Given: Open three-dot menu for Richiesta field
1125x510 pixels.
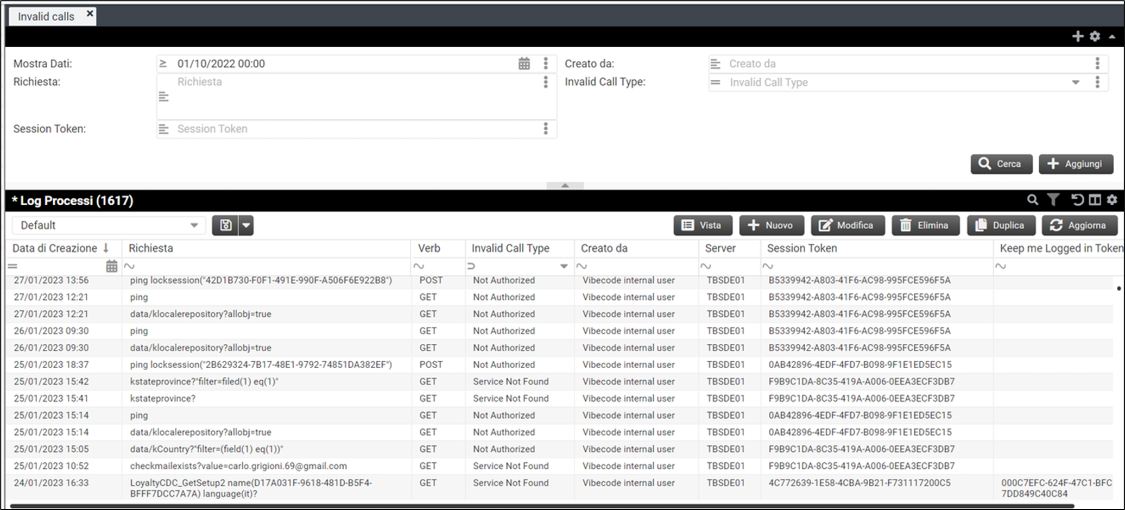Looking at the screenshot, I should tap(546, 82).
